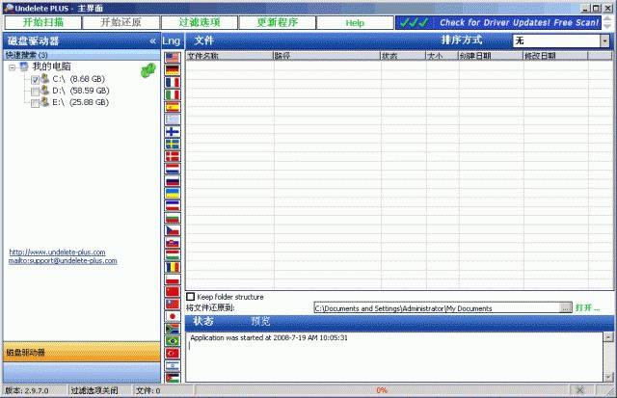Pick the Italian flag language
Image resolution: width=617 pixels, height=398 pixels.
pyautogui.click(x=173, y=94)
